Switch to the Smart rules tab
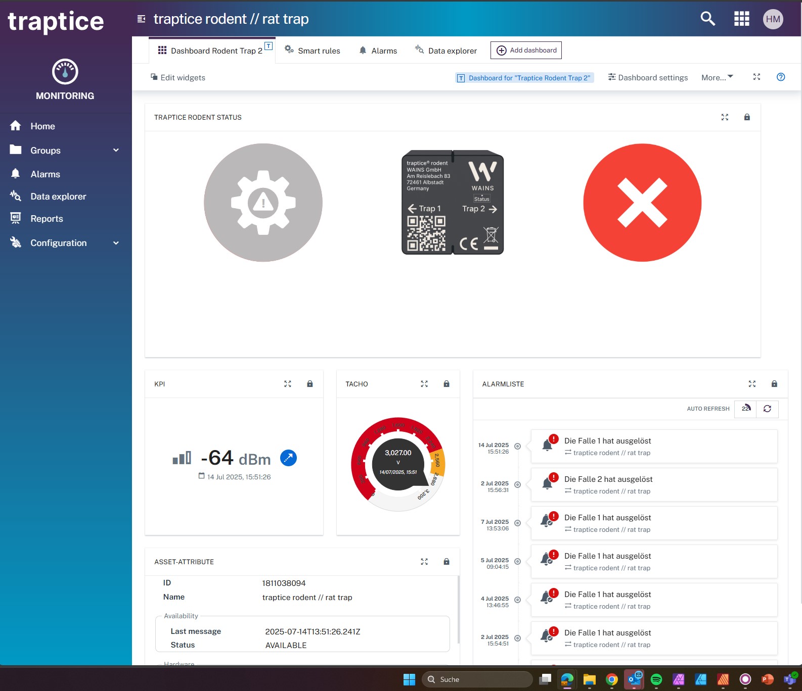The image size is (802, 691). pyautogui.click(x=313, y=51)
